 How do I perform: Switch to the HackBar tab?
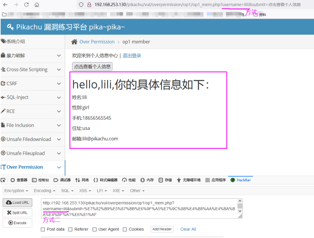coord(241,180)
